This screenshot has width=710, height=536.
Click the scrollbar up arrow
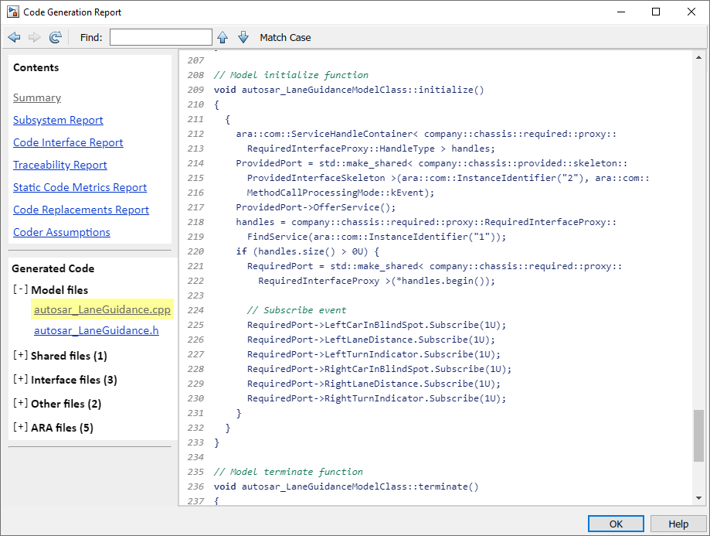click(698, 57)
